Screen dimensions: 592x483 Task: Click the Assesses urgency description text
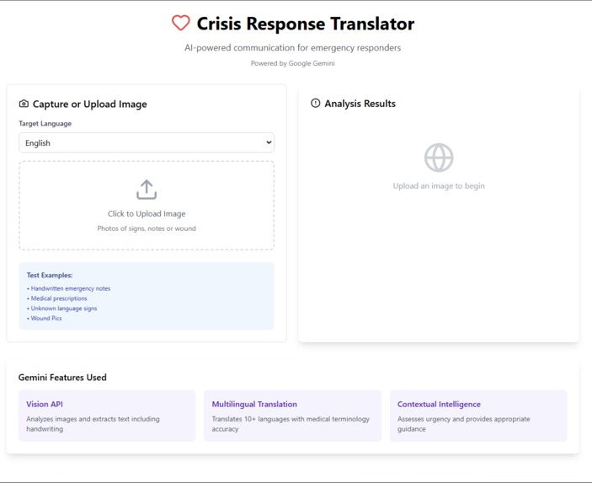[464, 424]
